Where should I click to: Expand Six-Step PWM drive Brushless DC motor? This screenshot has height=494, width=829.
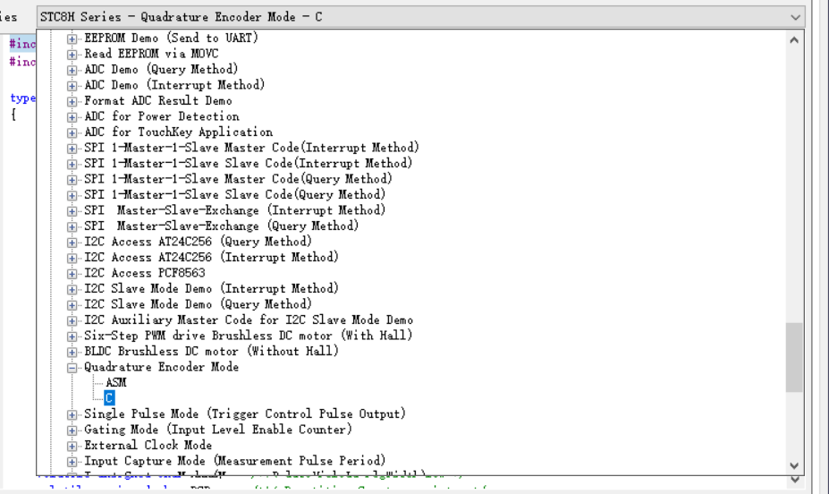pos(72,336)
